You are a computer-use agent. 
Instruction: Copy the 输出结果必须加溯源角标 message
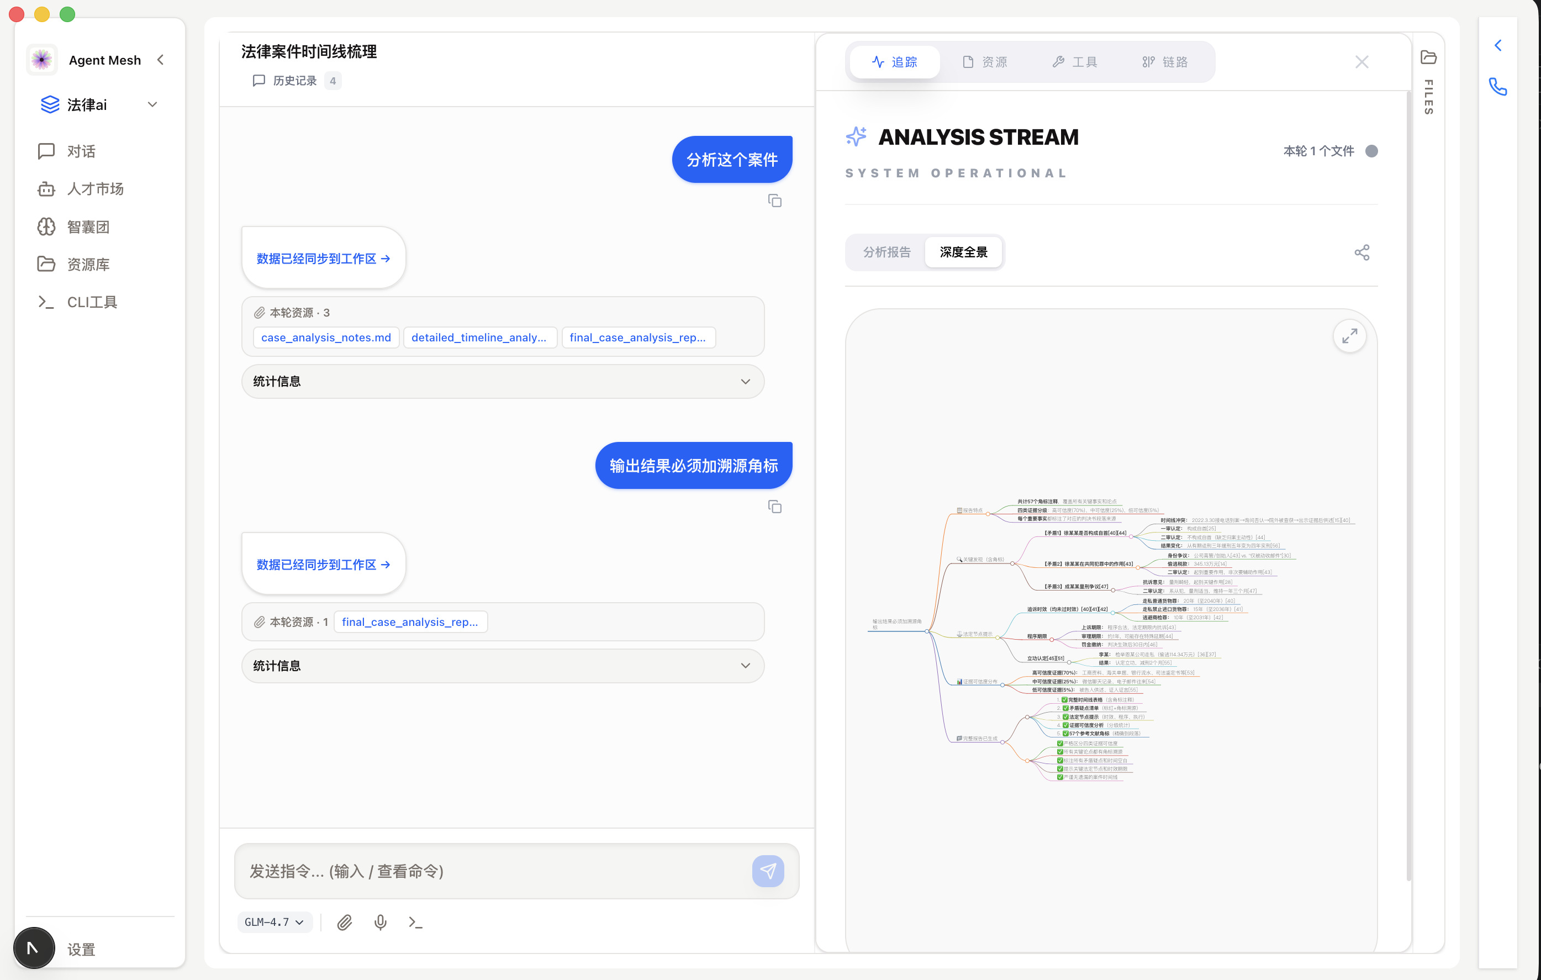tap(774, 507)
